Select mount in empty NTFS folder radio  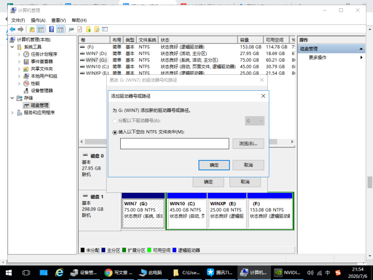115,132
